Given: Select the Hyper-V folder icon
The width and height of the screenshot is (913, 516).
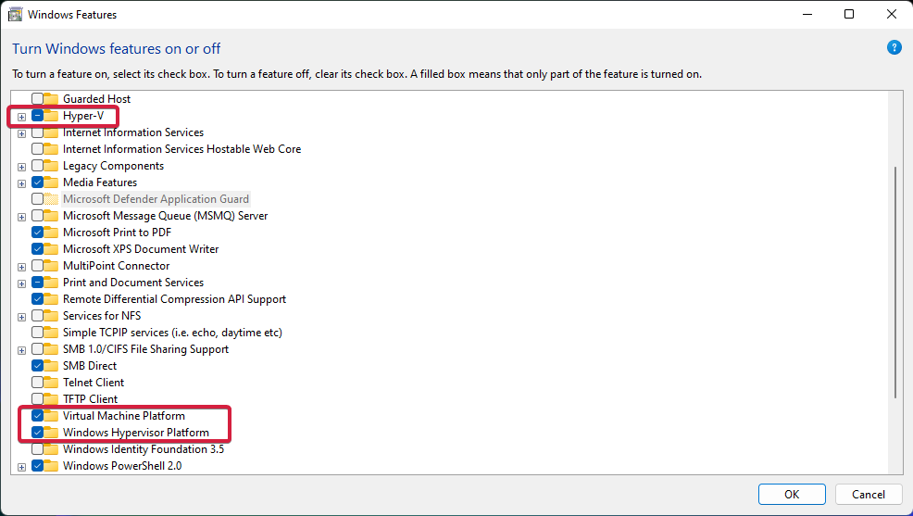Looking at the screenshot, I should [51, 116].
